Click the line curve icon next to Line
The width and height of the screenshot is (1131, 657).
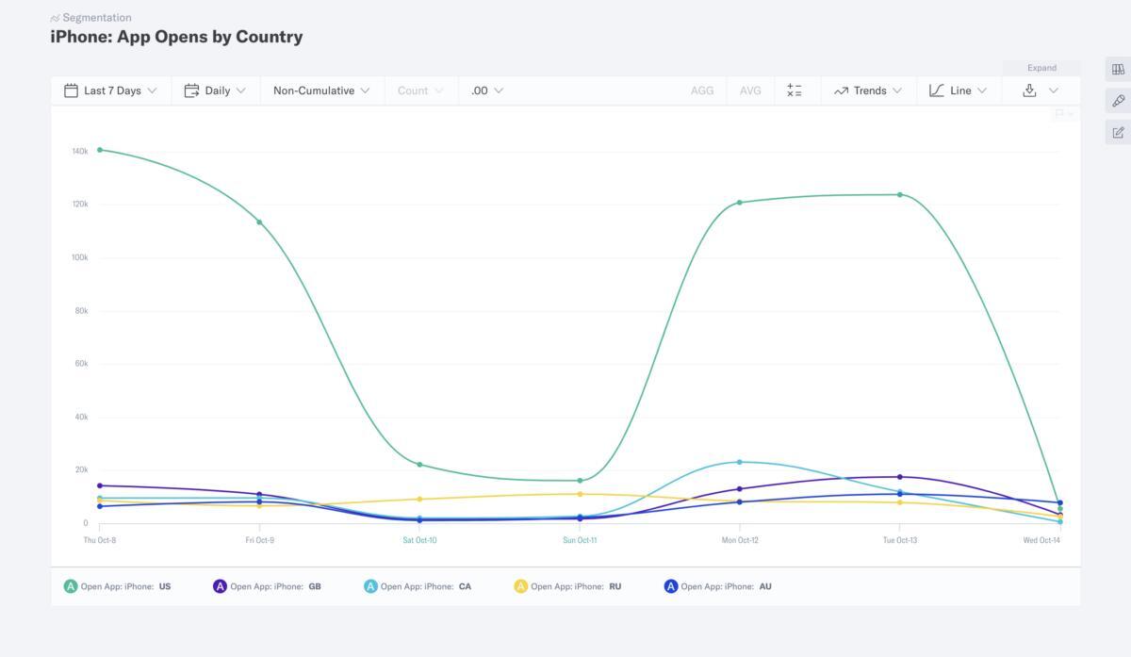coord(937,90)
